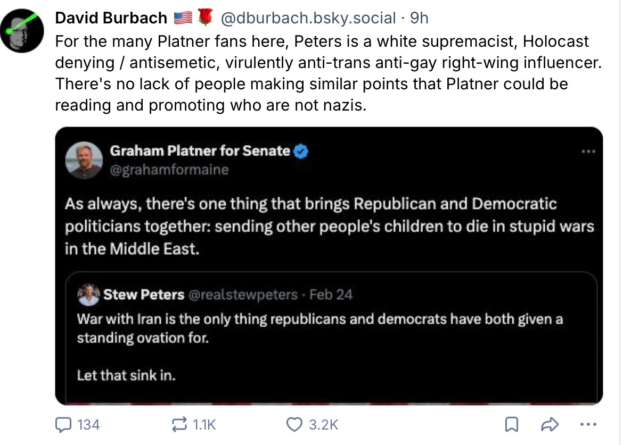Bookmark this post
This screenshot has height=445, width=623.
[511, 424]
